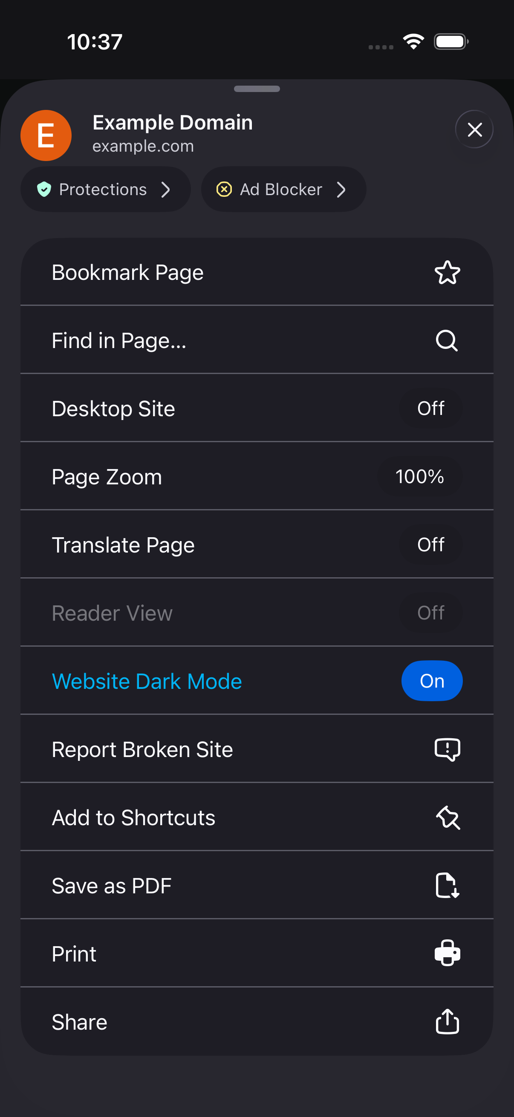Image resolution: width=514 pixels, height=1117 pixels.
Task: Turn off Website Dark Mode toggle
Action: coord(432,681)
